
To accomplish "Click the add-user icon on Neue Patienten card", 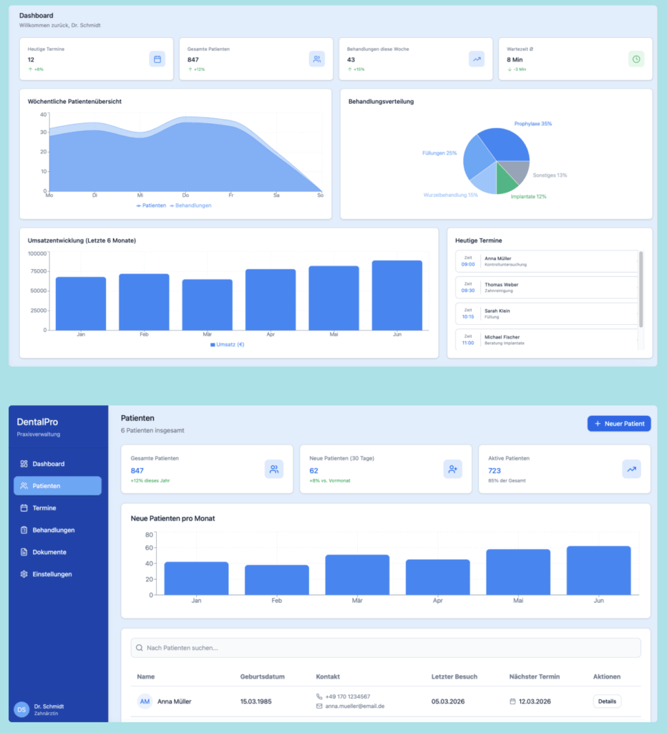I will (x=452, y=469).
